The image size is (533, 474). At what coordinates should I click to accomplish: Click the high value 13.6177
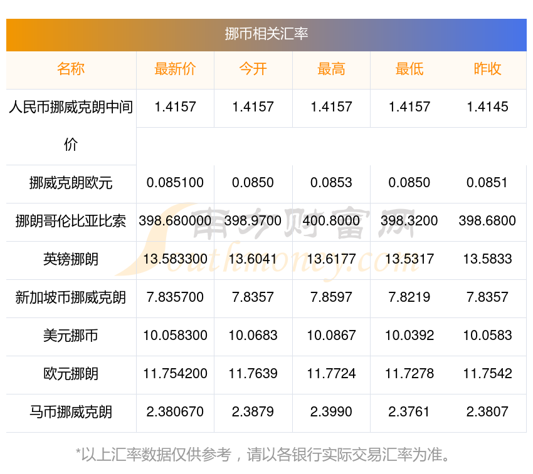(331, 259)
